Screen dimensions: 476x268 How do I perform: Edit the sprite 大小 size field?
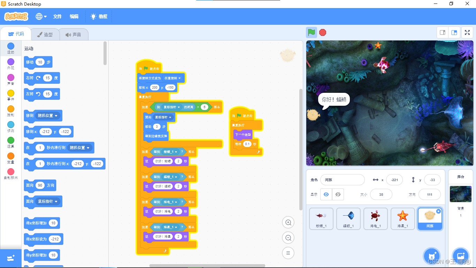(381, 194)
